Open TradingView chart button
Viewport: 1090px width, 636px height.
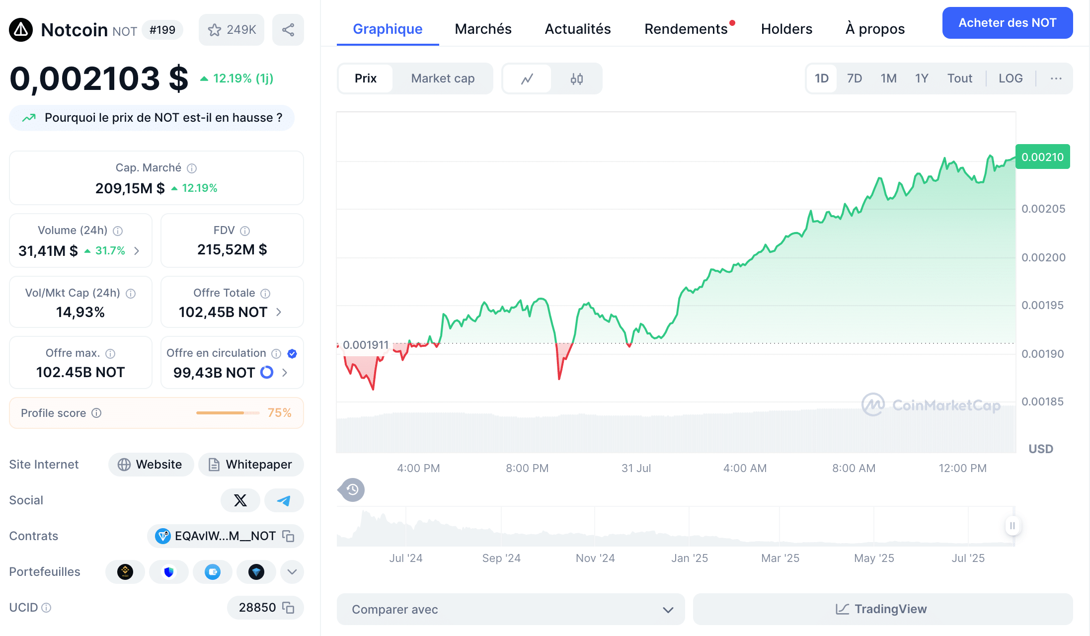coord(883,609)
